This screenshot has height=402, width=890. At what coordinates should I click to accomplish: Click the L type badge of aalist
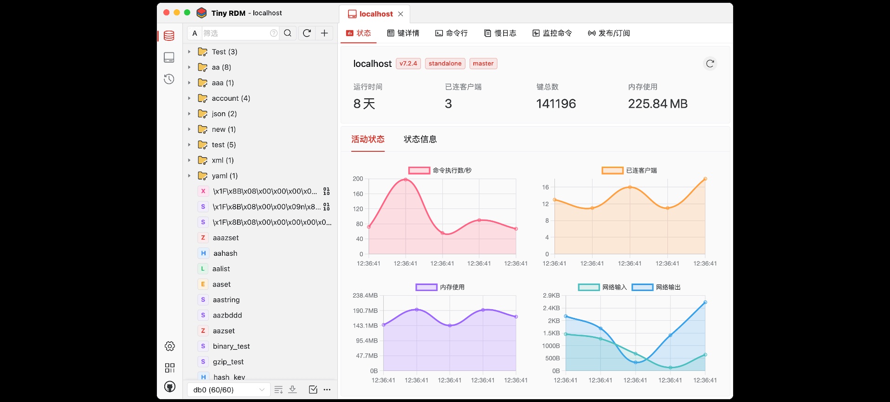point(203,269)
